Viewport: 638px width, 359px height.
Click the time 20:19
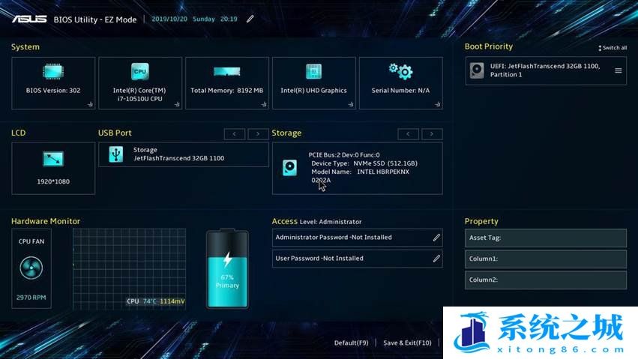(x=229, y=19)
